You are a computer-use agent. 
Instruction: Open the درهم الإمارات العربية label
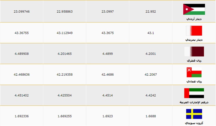194,103
